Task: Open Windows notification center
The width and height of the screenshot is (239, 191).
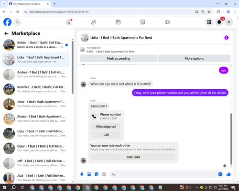Action: tap(234, 187)
